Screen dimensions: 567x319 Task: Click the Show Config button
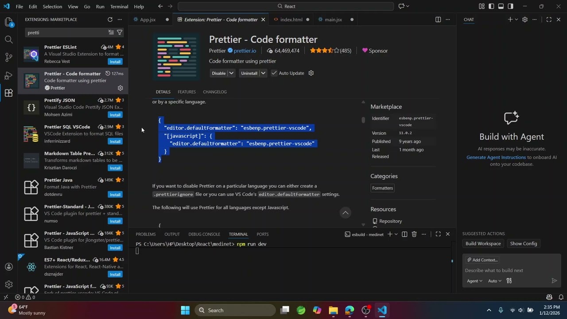coord(523,244)
